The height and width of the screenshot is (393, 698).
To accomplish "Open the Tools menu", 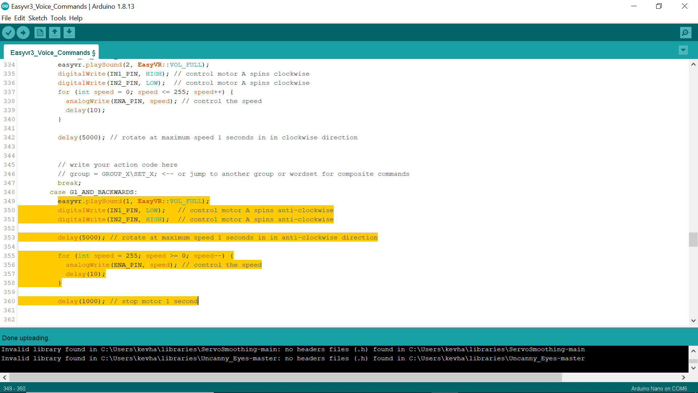I will (58, 18).
